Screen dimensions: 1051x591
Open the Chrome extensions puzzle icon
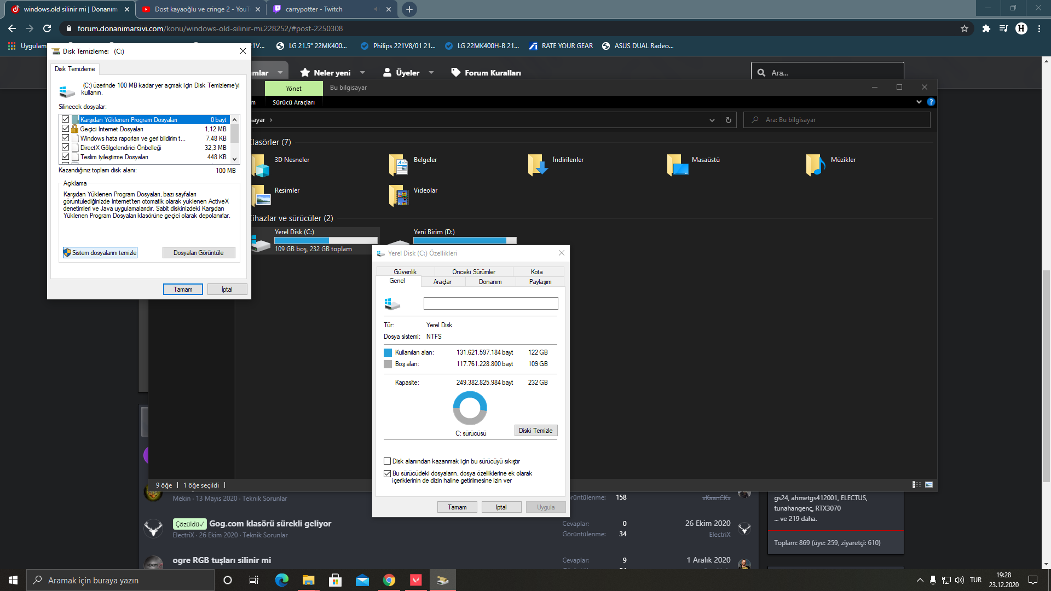tap(986, 28)
